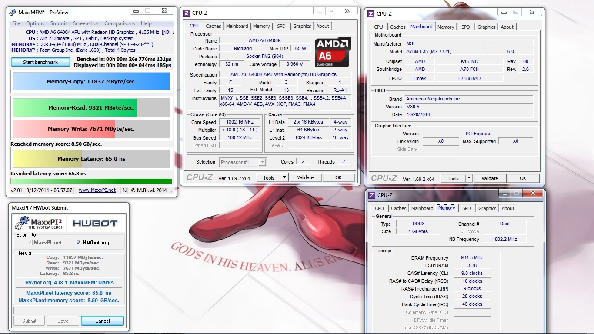Click the BIOS Version V30.5 field
594x334 pixels.
pyautogui.click(x=469, y=107)
